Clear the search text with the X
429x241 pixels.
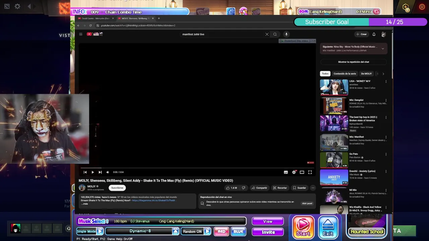(x=267, y=34)
